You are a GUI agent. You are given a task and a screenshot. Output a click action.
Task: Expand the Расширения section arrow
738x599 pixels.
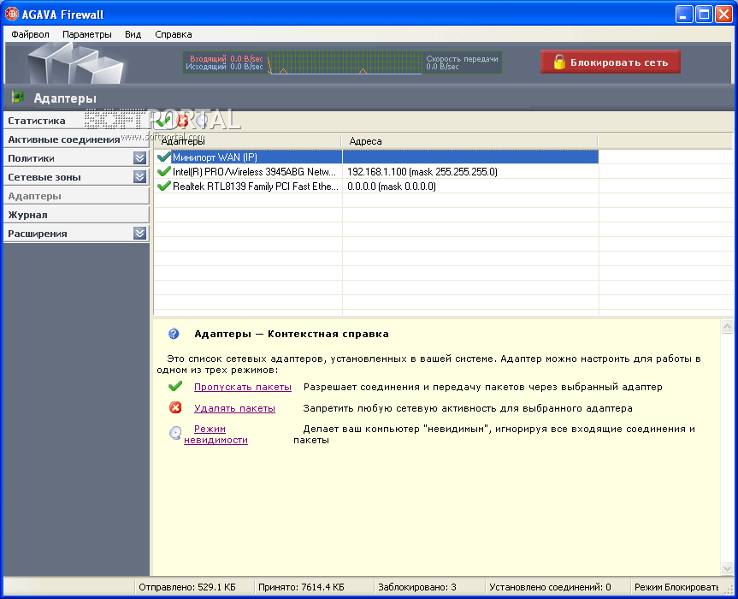coord(139,233)
